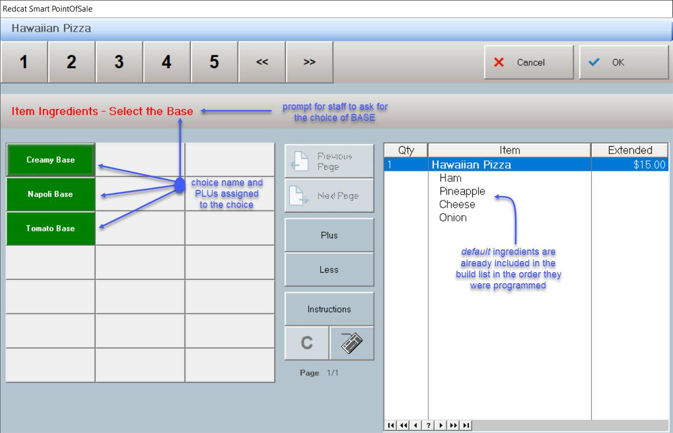Click the question mark navigator button
The height and width of the screenshot is (433, 673).
(x=428, y=426)
